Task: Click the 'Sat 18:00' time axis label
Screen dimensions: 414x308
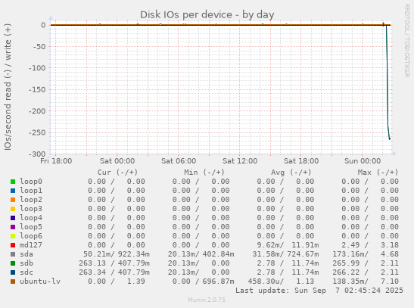Action: [301, 161]
